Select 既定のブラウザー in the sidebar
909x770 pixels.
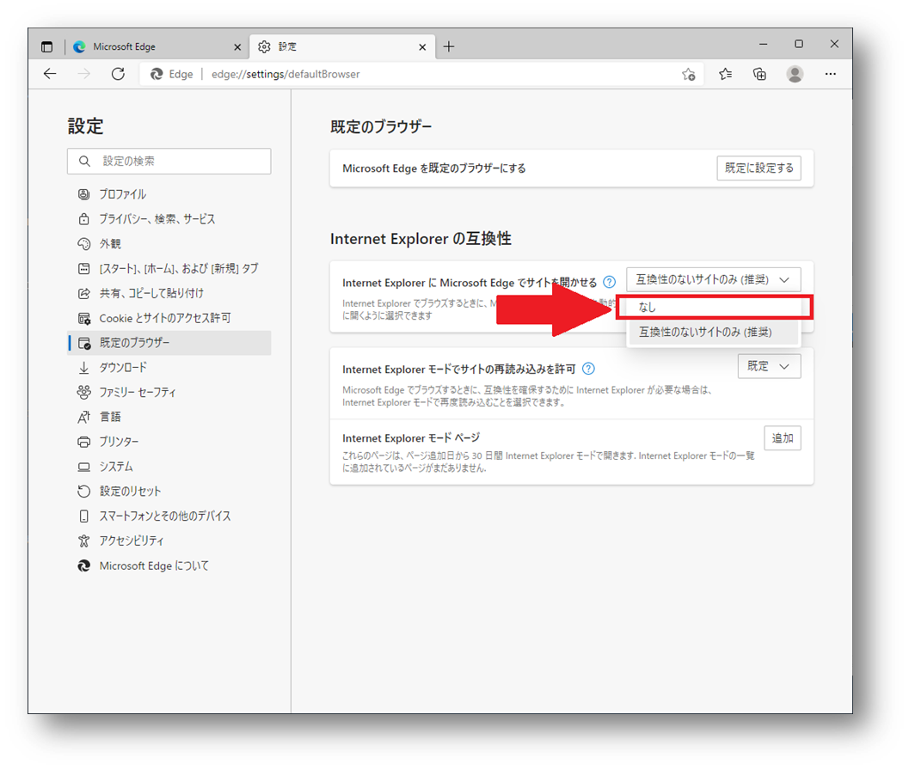click(x=169, y=343)
